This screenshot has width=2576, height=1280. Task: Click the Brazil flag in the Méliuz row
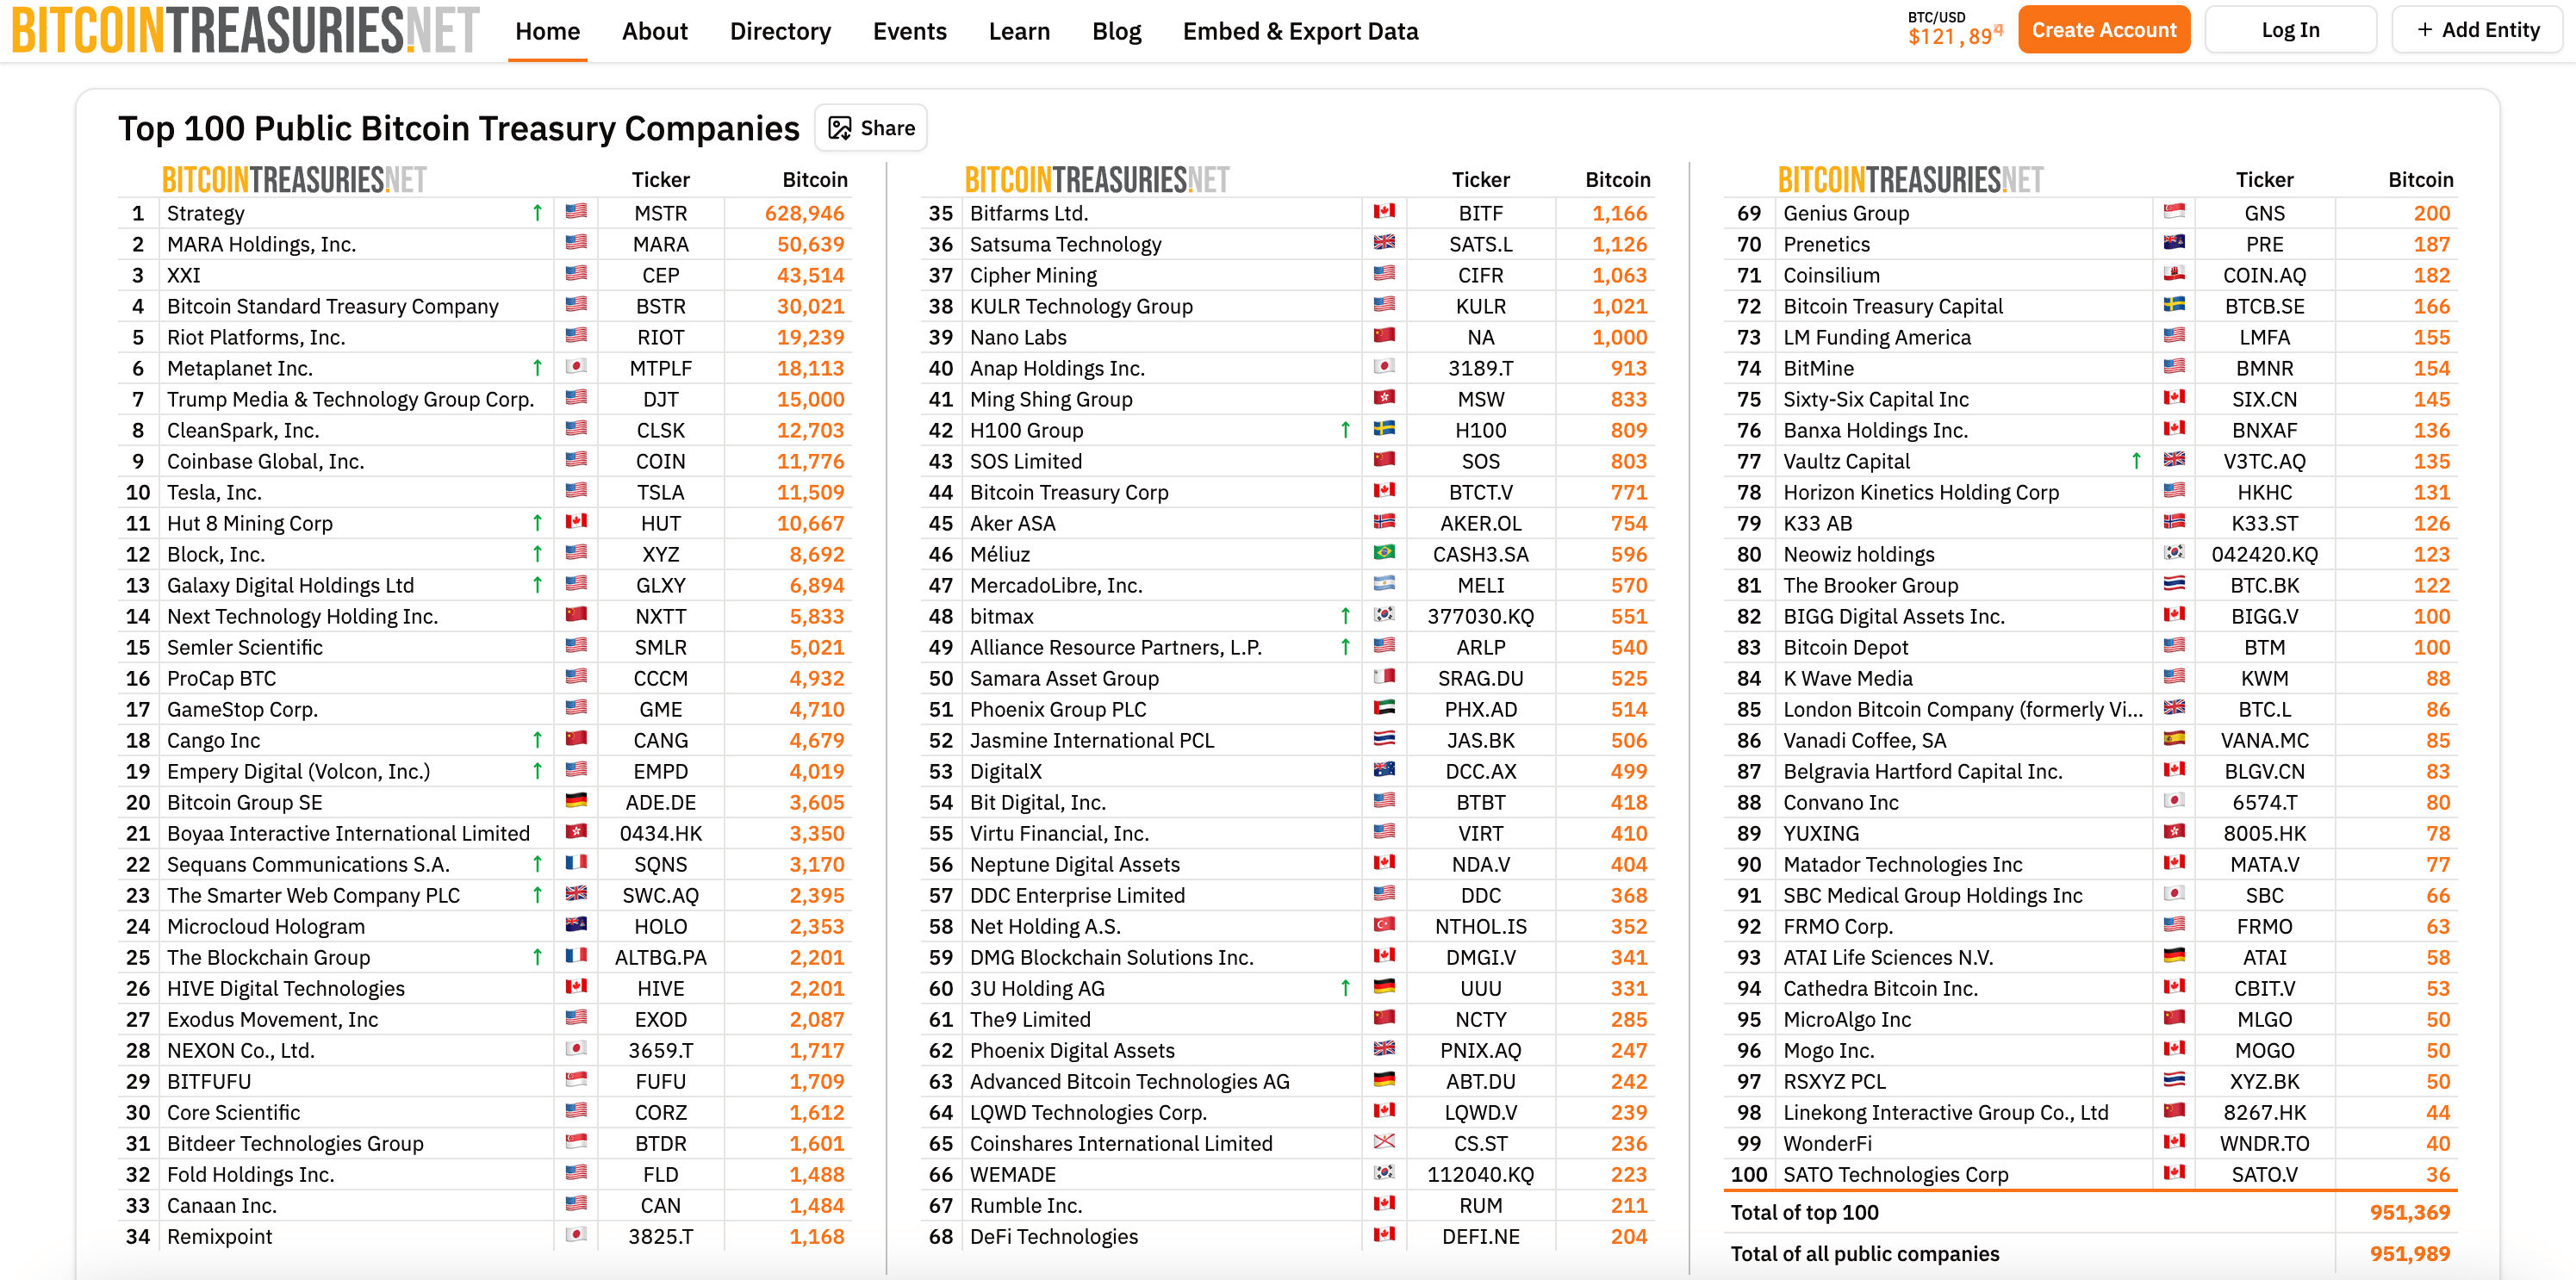click(x=1384, y=553)
